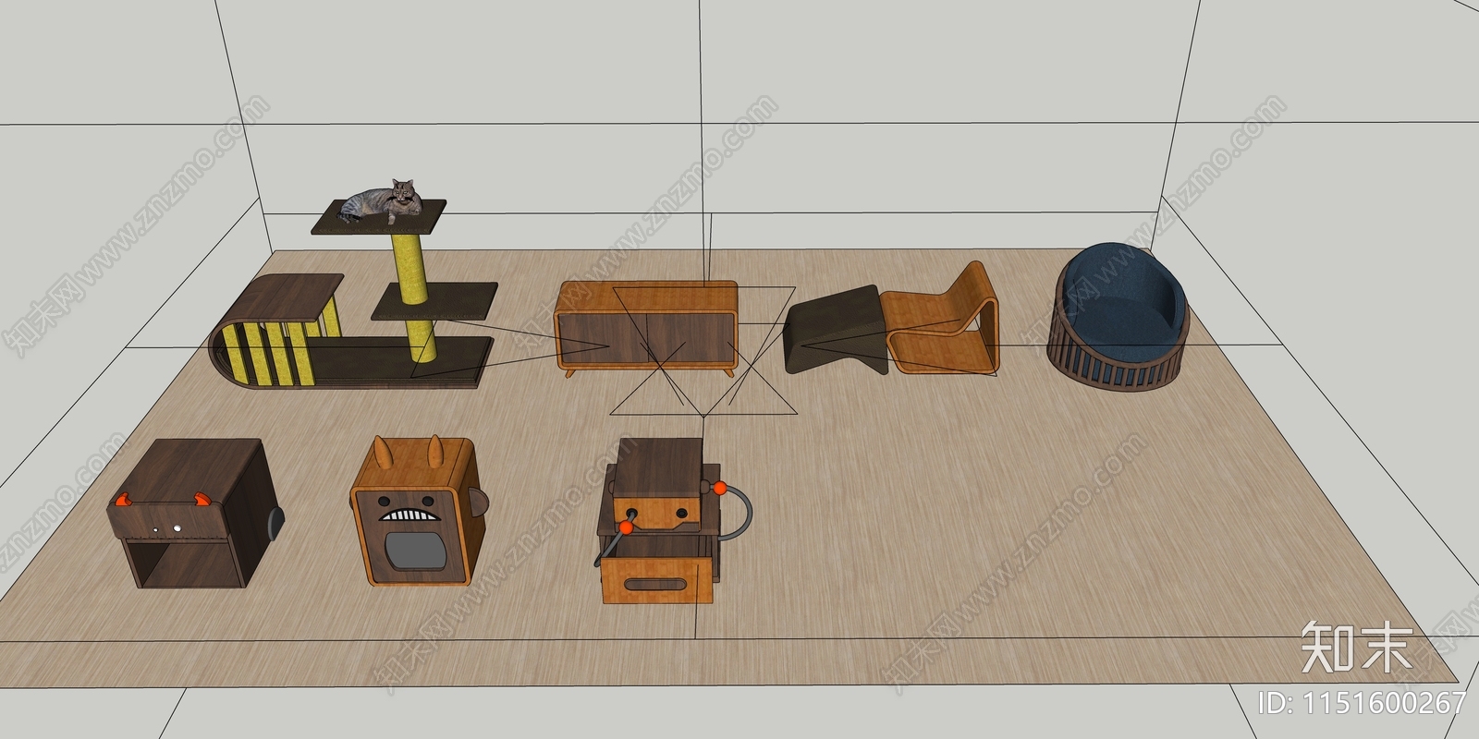Image resolution: width=1479 pixels, height=739 pixels.
Task: Click the ID: 1151600267 text
Action: 1363,702
